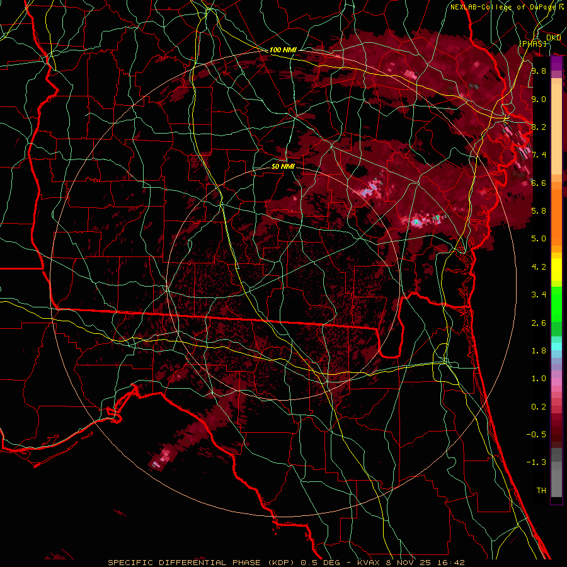
Task: Click the 5.8 scale value
Action: click(x=539, y=211)
